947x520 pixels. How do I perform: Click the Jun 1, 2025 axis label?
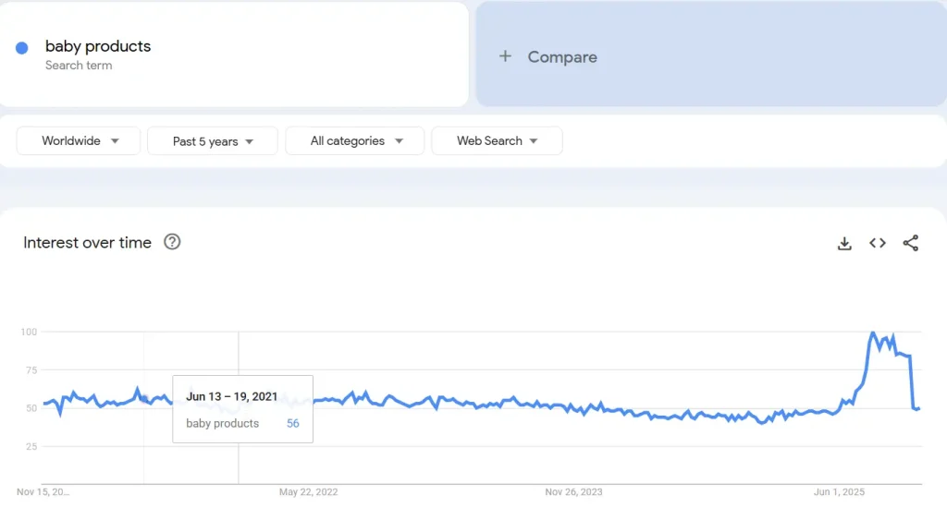click(x=840, y=492)
